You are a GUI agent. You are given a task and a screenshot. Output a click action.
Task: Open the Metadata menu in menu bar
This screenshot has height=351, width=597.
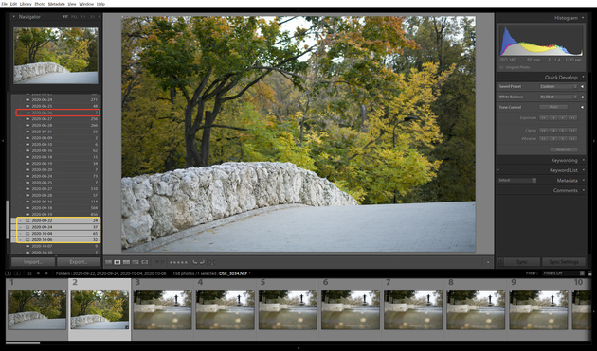tap(56, 4)
